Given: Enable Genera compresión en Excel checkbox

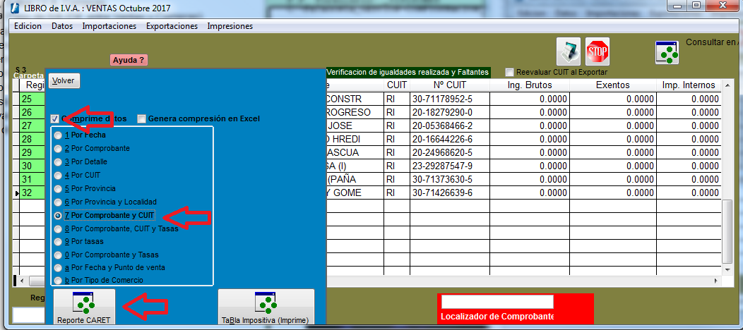Looking at the screenshot, I should click(x=142, y=118).
